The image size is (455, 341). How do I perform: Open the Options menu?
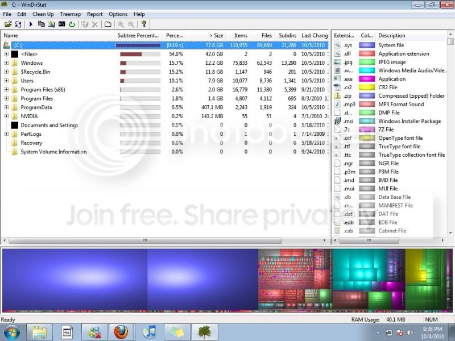[118, 14]
